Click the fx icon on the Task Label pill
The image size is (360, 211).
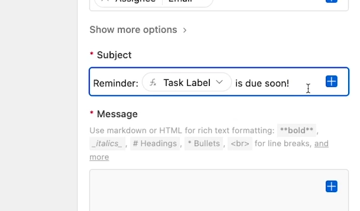[x=153, y=82]
